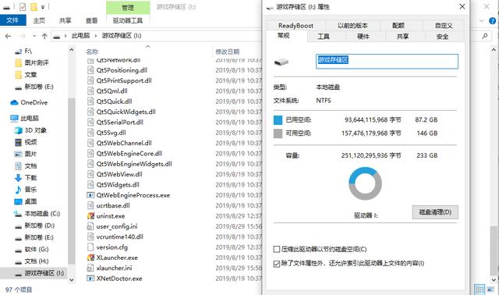Select XLauncher.exe file icon
Screen dimensions: 499x295
[x=90, y=258]
